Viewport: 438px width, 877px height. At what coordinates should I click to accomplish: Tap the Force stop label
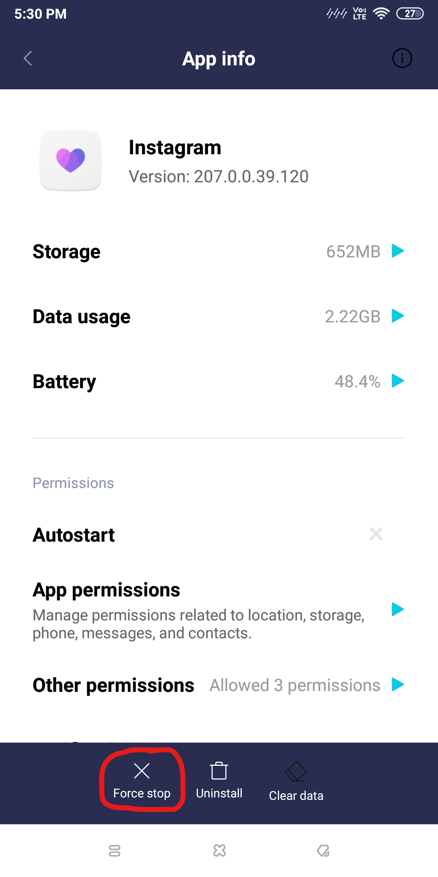point(142,793)
